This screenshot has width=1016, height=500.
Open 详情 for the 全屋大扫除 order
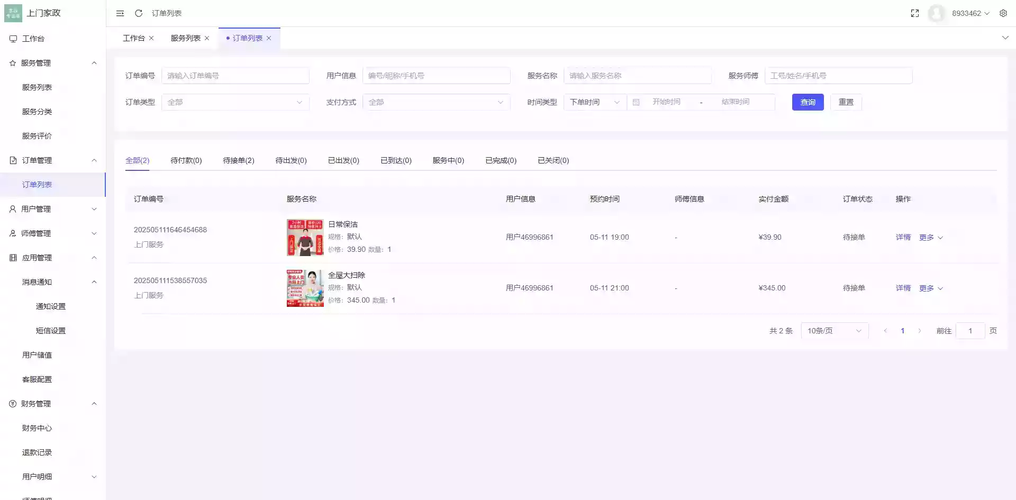pyautogui.click(x=903, y=288)
